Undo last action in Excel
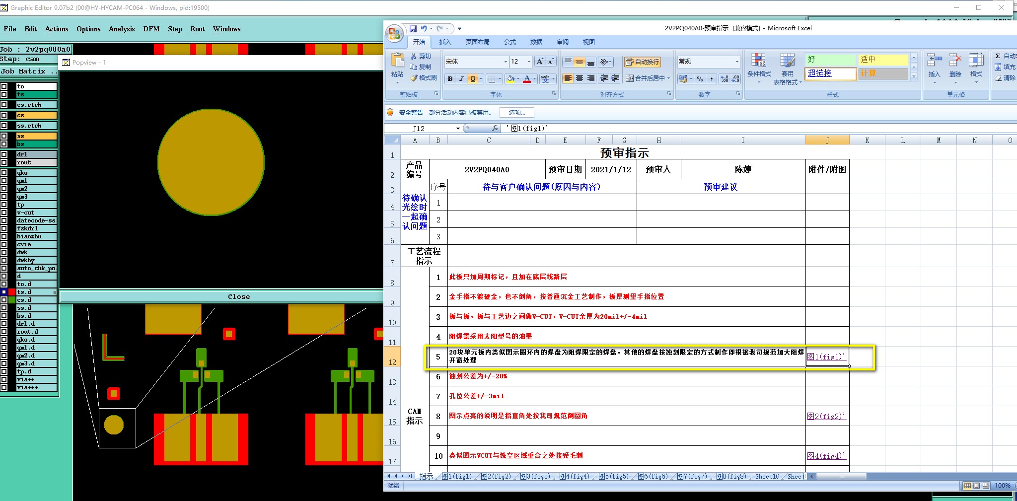Viewport: 1017px width, 501px height. pos(424,29)
